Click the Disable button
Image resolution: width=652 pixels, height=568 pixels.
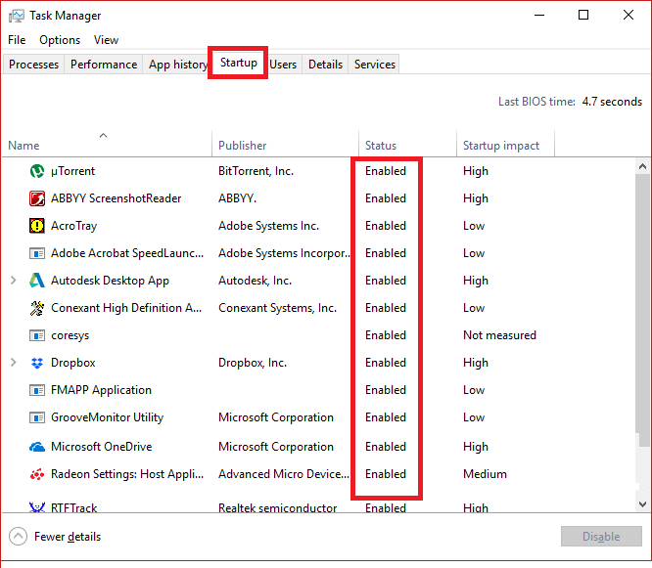point(601,537)
